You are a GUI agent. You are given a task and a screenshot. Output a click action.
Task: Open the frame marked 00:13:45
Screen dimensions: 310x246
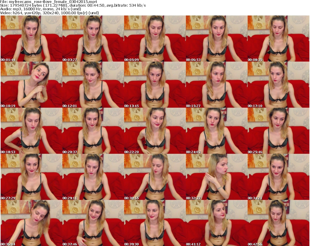155,85
